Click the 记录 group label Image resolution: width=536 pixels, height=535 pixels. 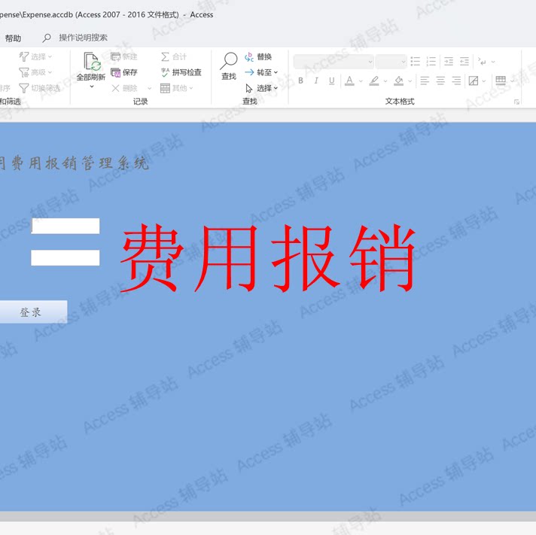click(x=140, y=102)
